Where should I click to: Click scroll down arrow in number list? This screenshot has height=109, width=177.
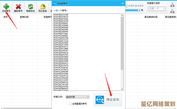click(122, 89)
